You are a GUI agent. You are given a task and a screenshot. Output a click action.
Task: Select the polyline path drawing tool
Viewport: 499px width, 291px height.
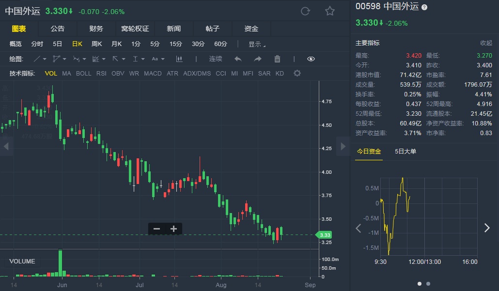[56, 59]
